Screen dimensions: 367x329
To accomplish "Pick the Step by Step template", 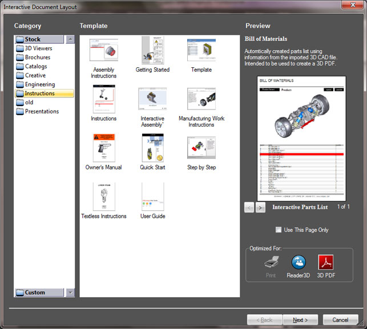I will pyautogui.click(x=201, y=148).
